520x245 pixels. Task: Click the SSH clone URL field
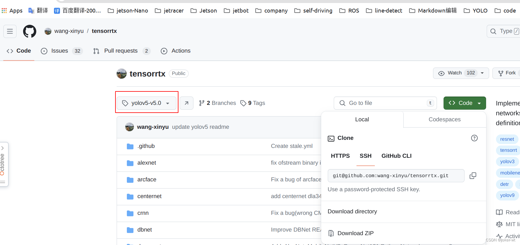pos(396,176)
